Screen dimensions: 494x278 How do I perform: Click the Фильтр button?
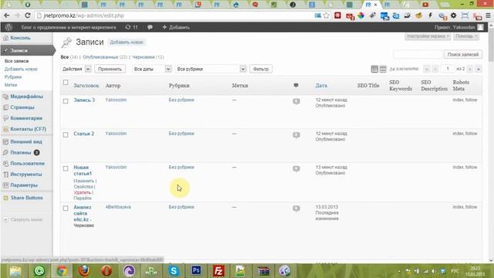pyautogui.click(x=261, y=69)
